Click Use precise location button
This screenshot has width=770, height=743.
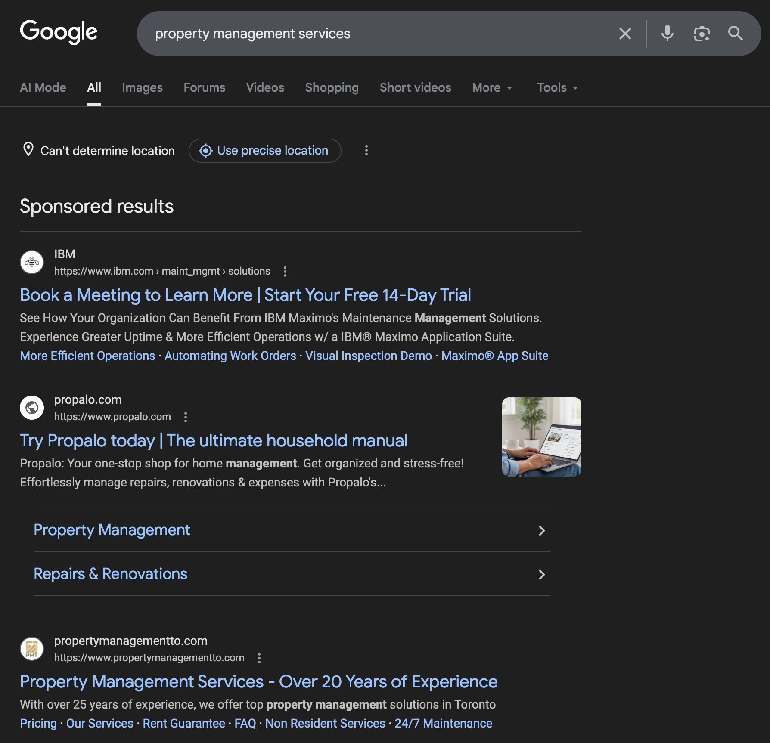click(x=265, y=150)
